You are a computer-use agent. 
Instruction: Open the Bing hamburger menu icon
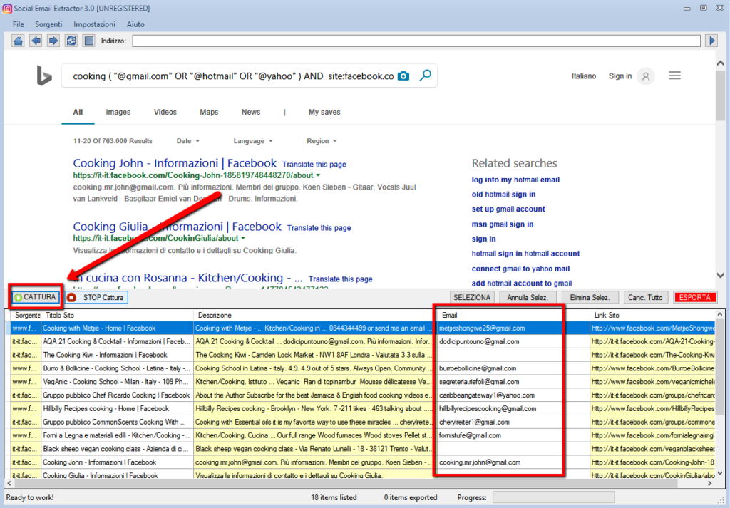point(674,76)
